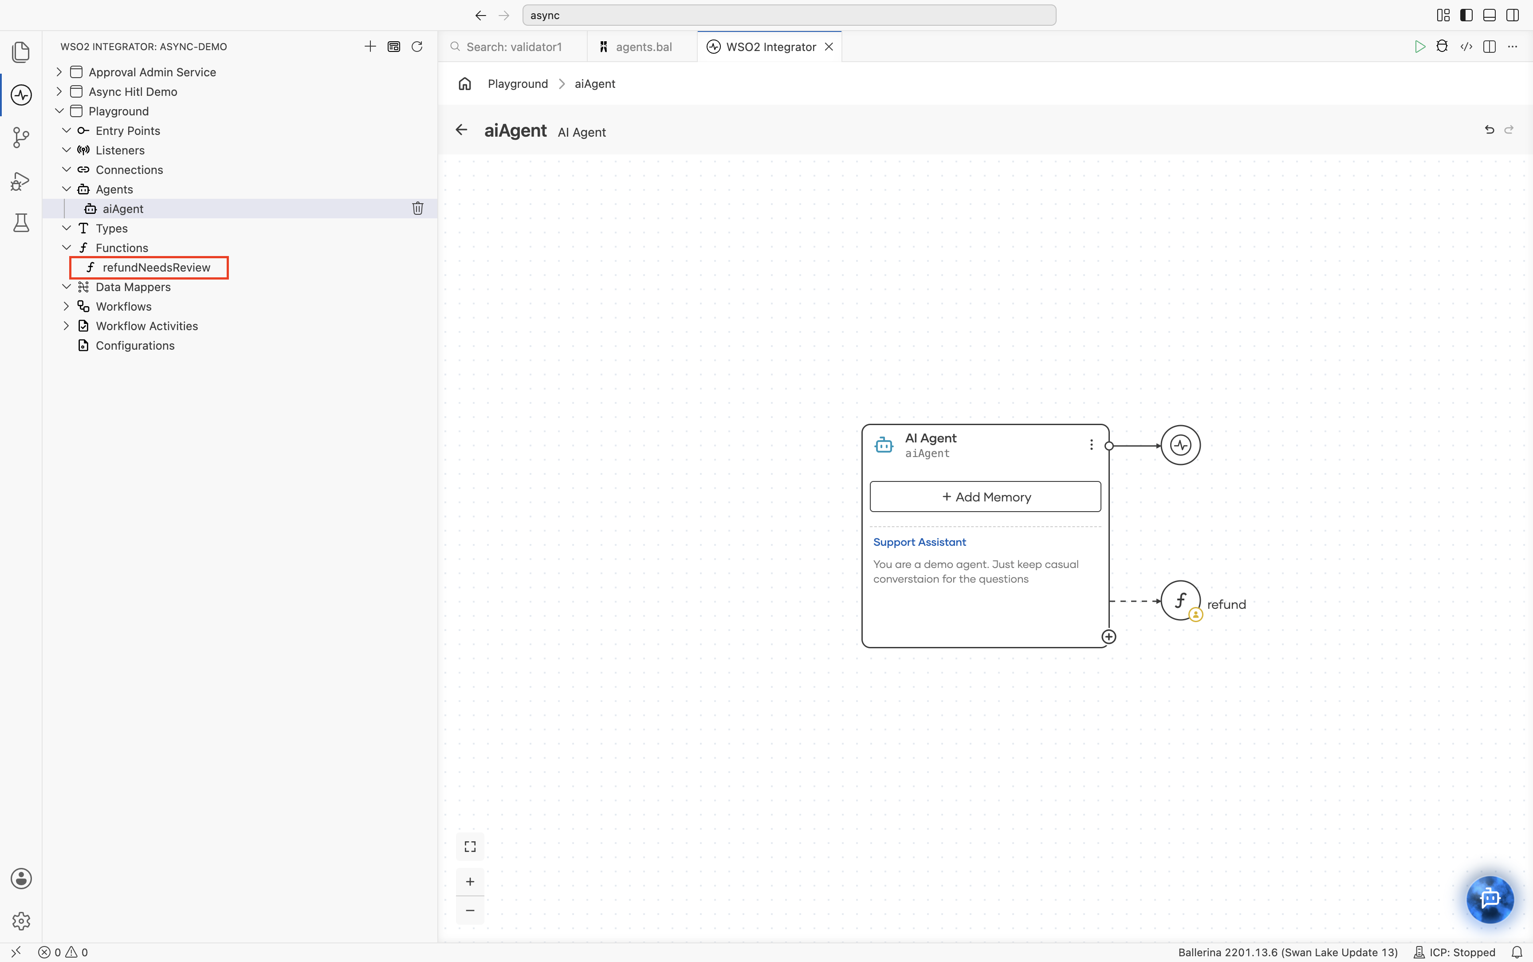The width and height of the screenshot is (1533, 962).
Task: Click the model provider circle node
Action: pyautogui.click(x=1181, y=446)
